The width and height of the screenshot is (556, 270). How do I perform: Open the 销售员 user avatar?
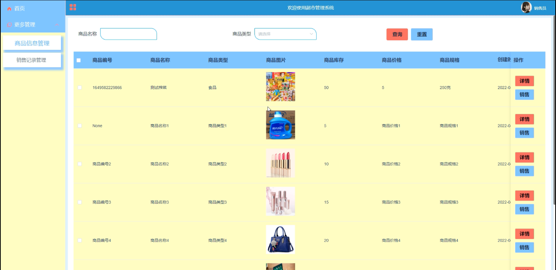click(526, 7)
